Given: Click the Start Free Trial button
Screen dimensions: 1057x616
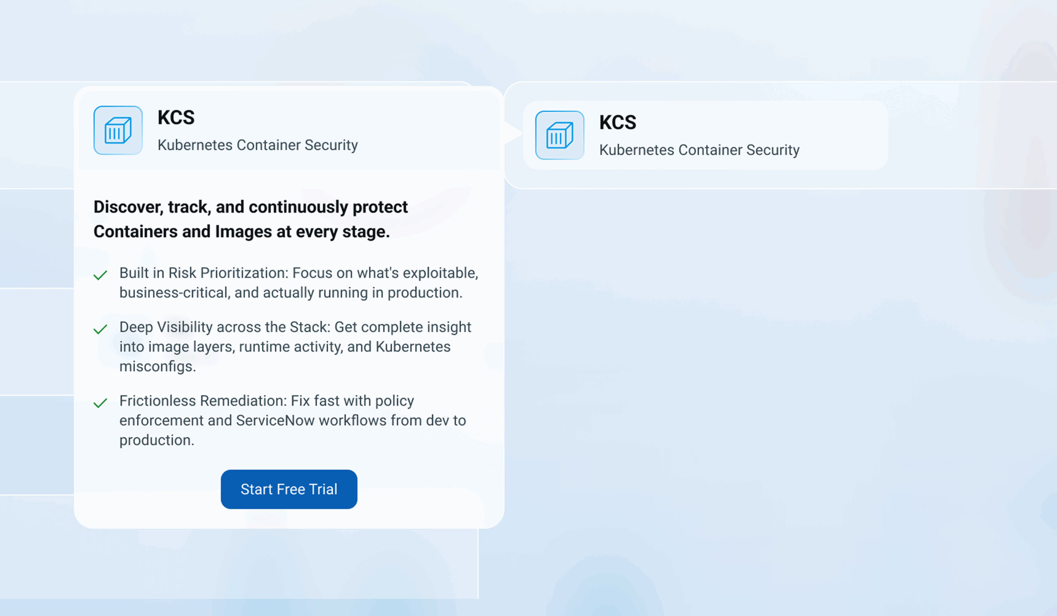Looking at the screenshot, I should click(289, 489).
